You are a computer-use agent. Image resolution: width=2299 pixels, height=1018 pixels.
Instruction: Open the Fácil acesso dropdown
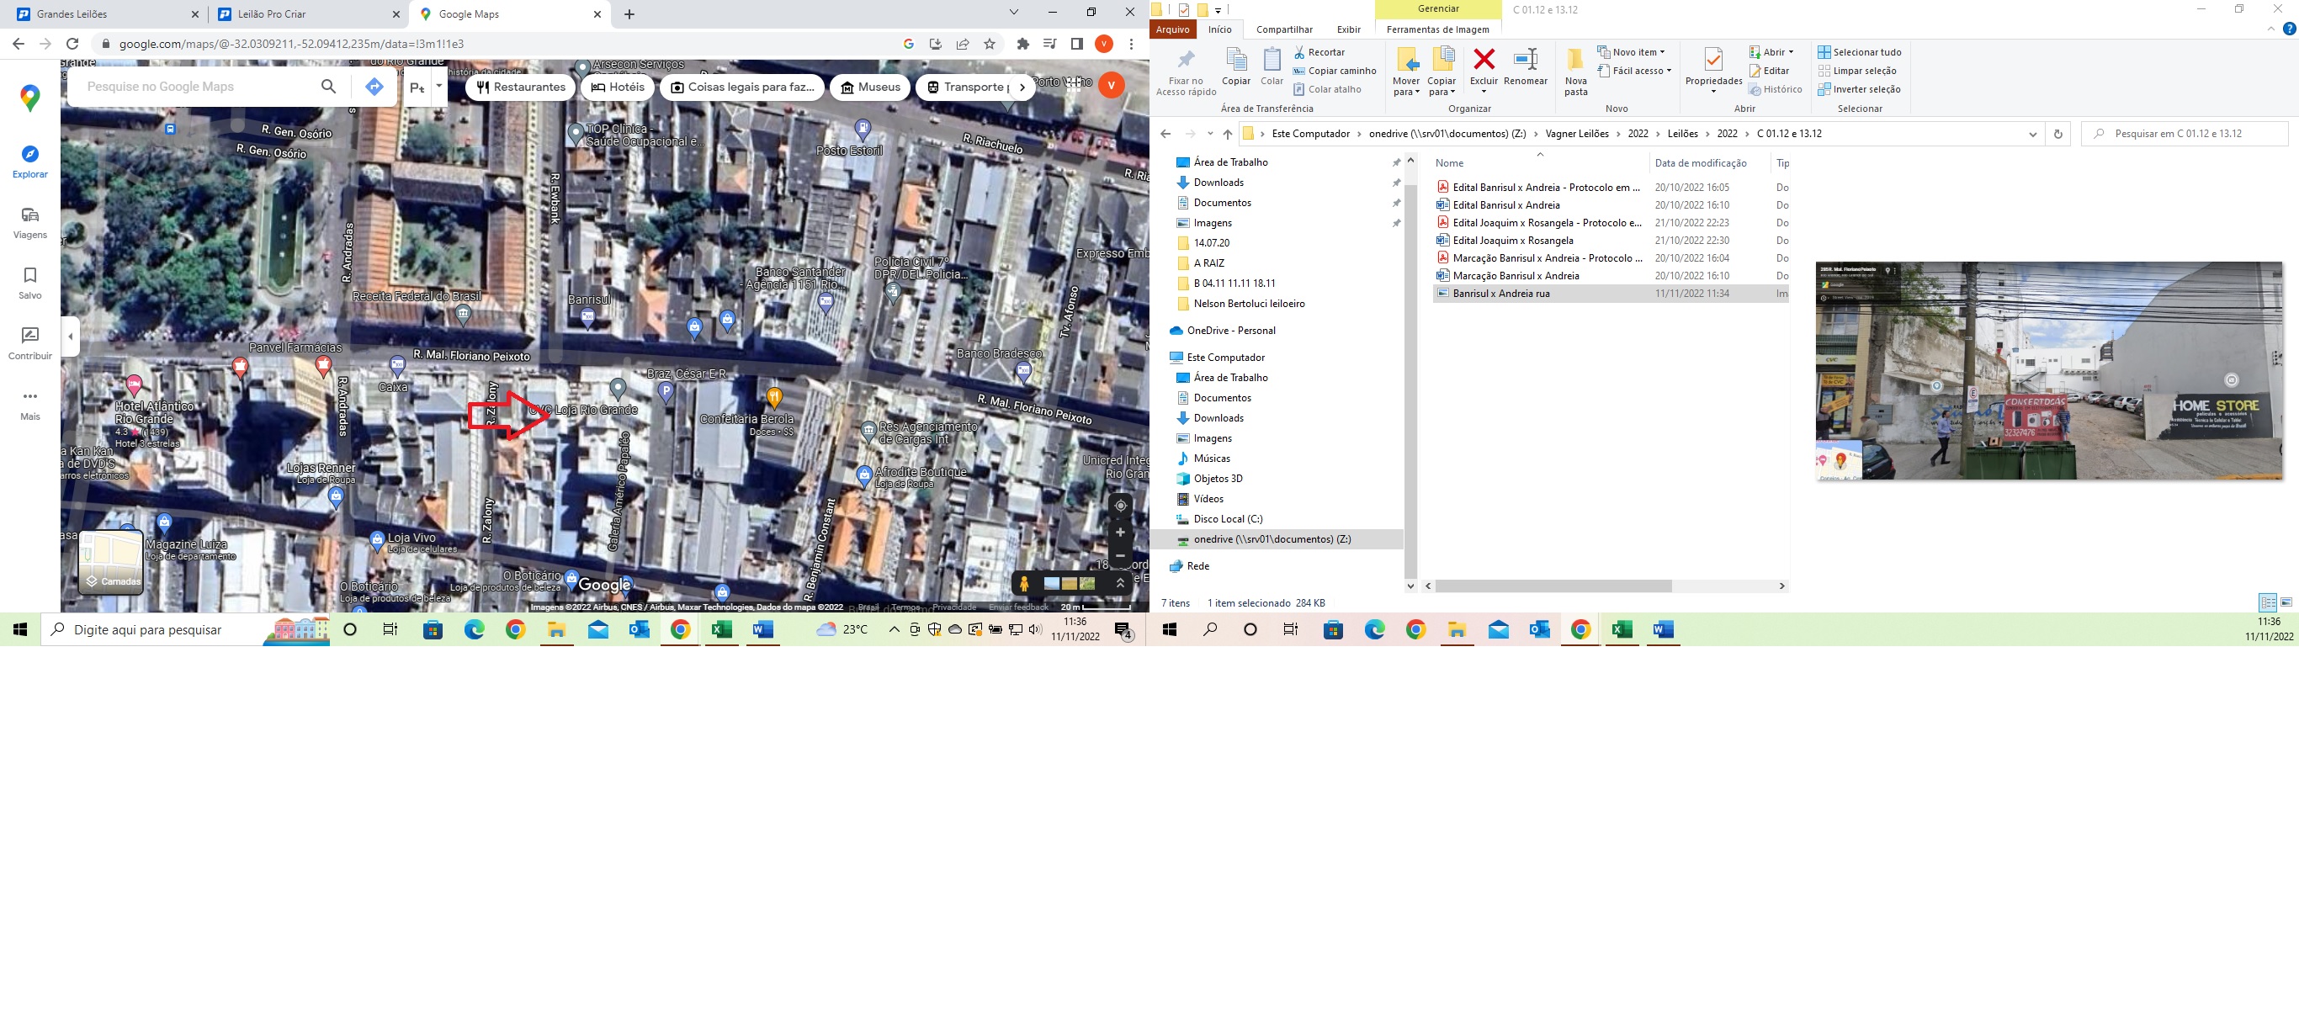tap(1641, 71)
